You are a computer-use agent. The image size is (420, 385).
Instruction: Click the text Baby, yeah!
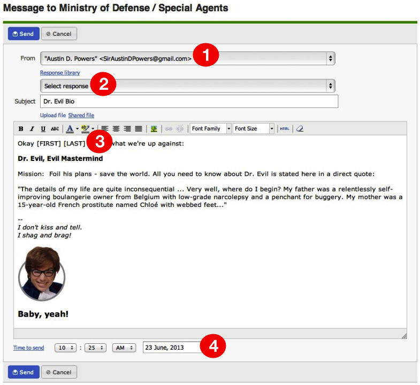coord(43,314)
